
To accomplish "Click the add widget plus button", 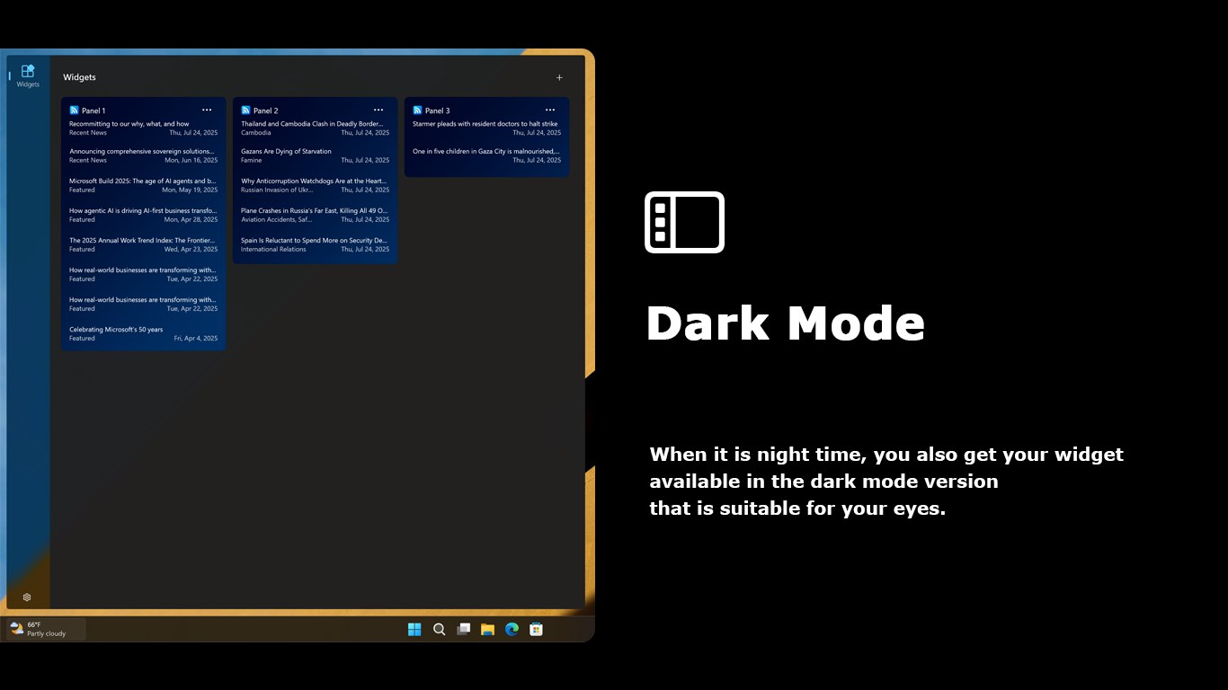I will [559, 77].
